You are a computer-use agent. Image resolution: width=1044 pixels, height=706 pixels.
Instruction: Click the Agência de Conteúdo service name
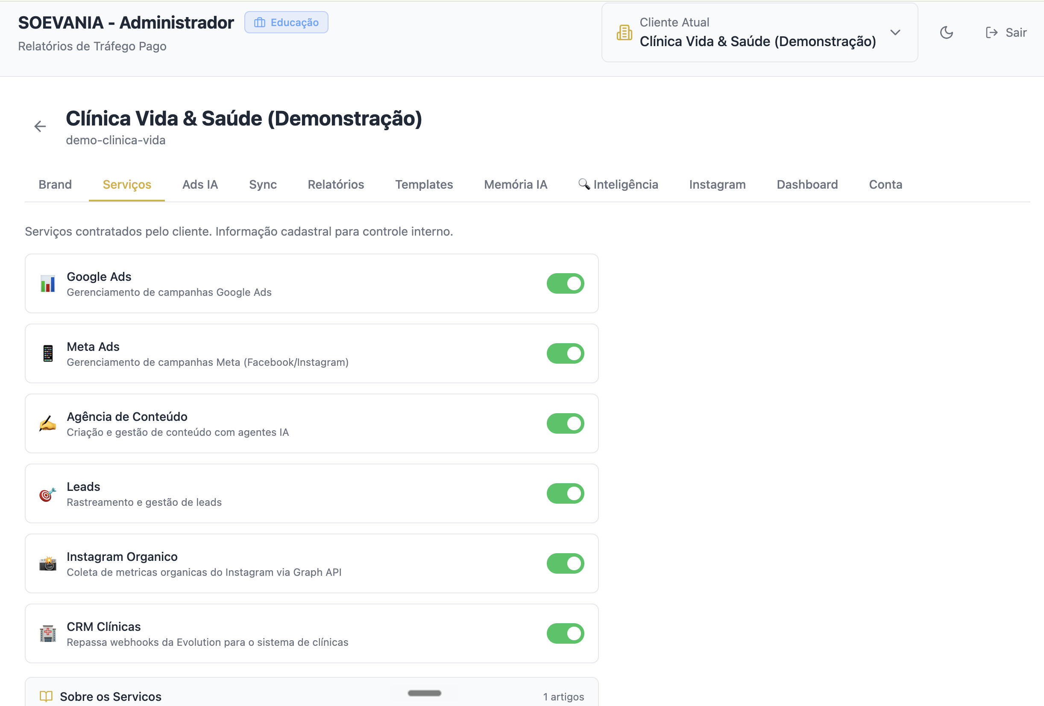point(127,417)
